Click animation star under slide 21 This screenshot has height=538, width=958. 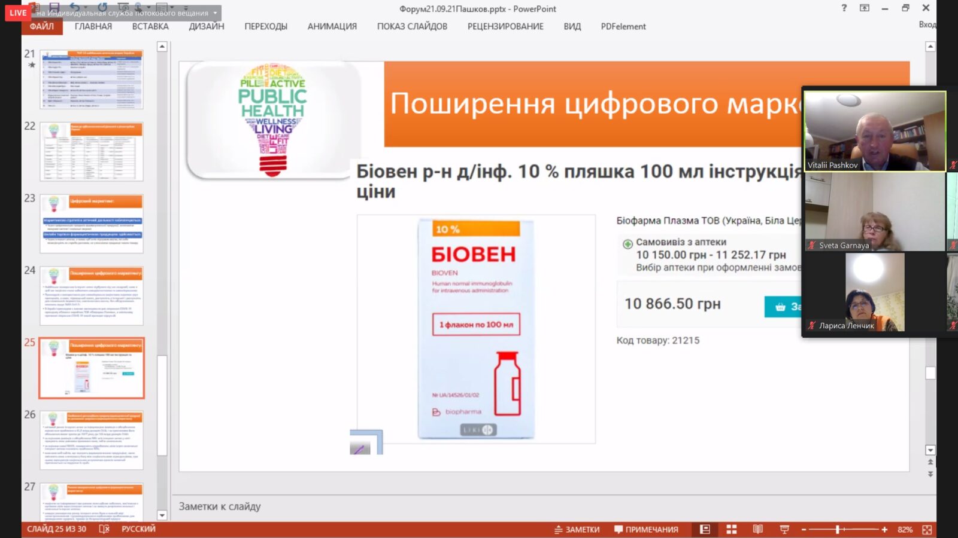click(x=32, y=65)
